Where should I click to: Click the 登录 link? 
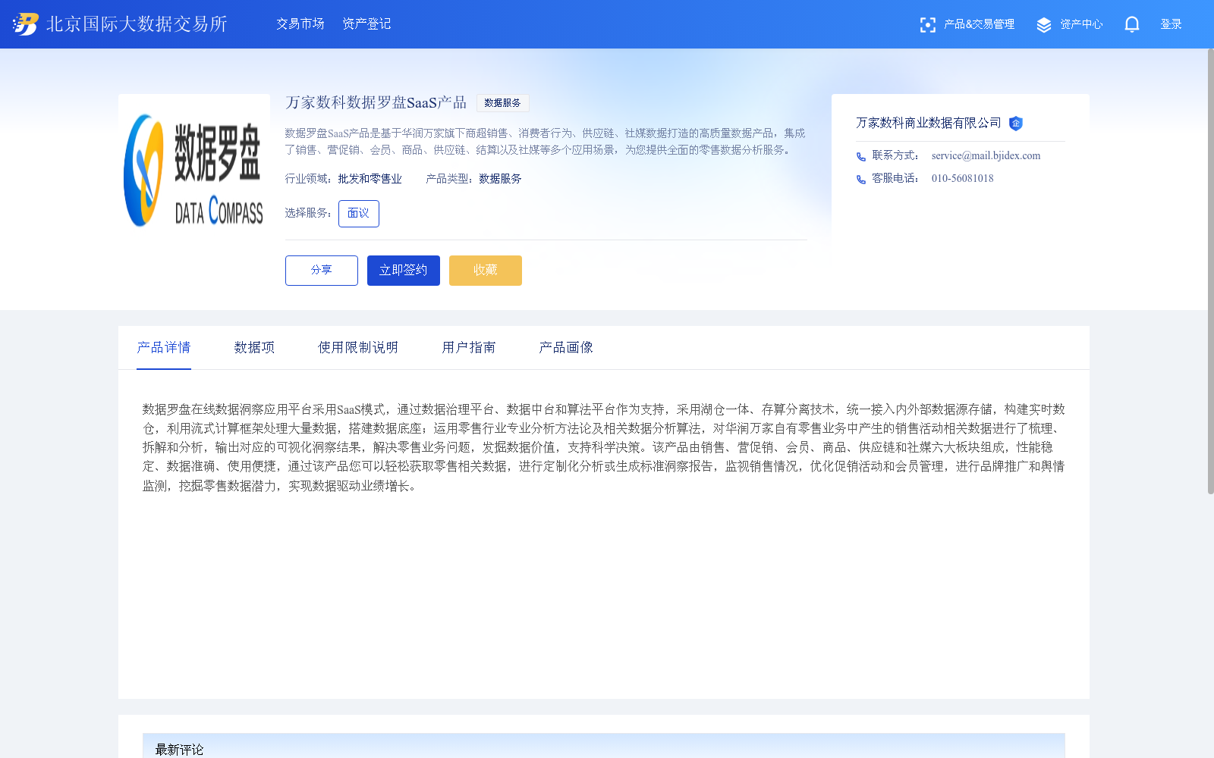(1171, 24)
